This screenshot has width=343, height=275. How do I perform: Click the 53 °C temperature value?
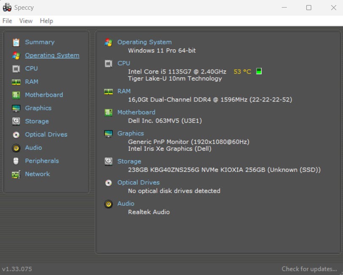(x=242, y=72)
